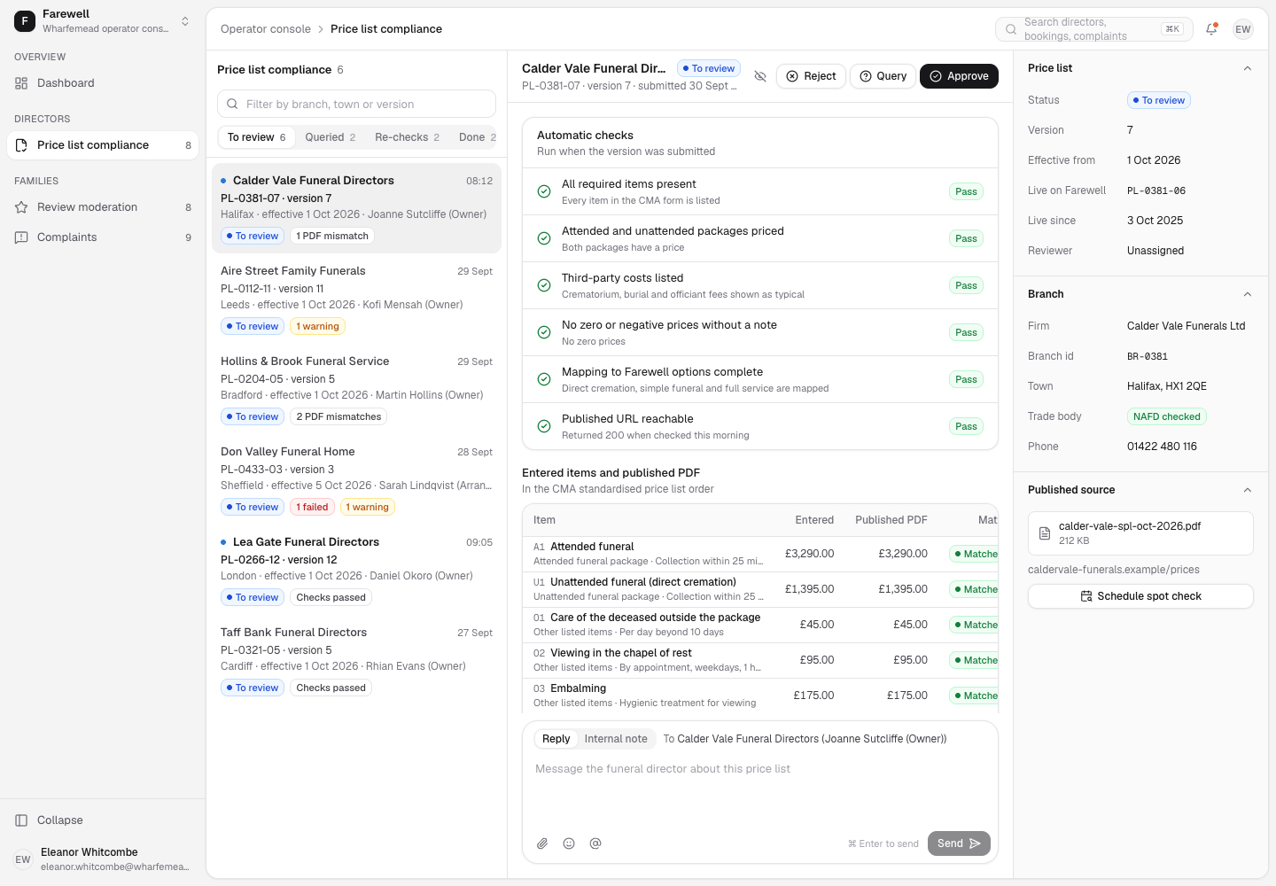Collapse the Branch section
Screen dimensions: 1276x886
tap(1248, 294)
